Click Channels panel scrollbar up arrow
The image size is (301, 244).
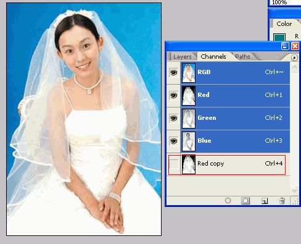pos(294,67)
